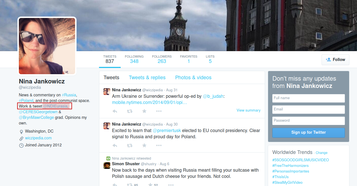This screenshot has width=357, height=186.
Task: Click Nina Jankowicz retweeted label
Action: [x=131, y=158]
